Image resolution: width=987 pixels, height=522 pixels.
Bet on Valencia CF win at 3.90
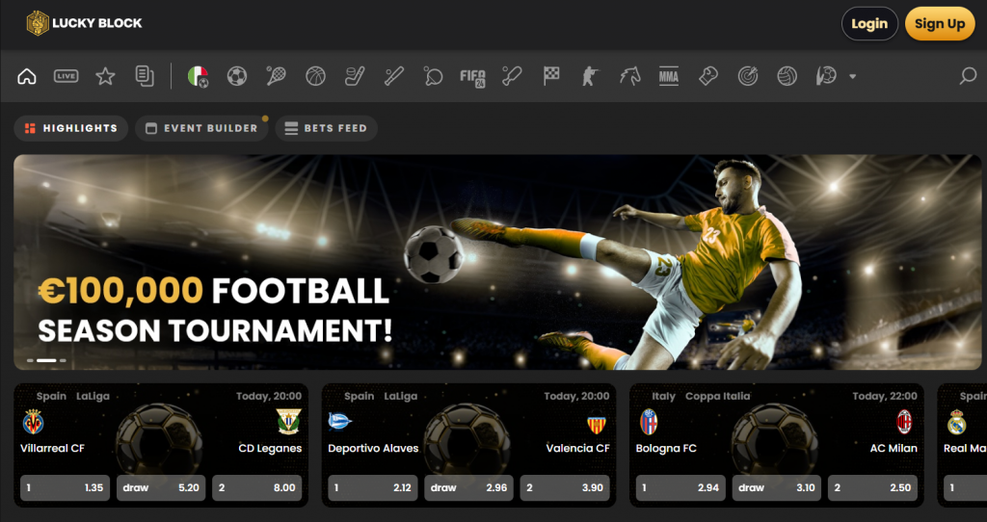(x=565, y=488)
